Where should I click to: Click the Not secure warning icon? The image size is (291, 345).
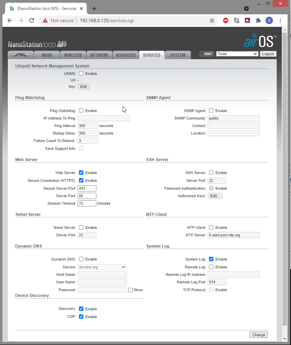click(x=45, y=20)
